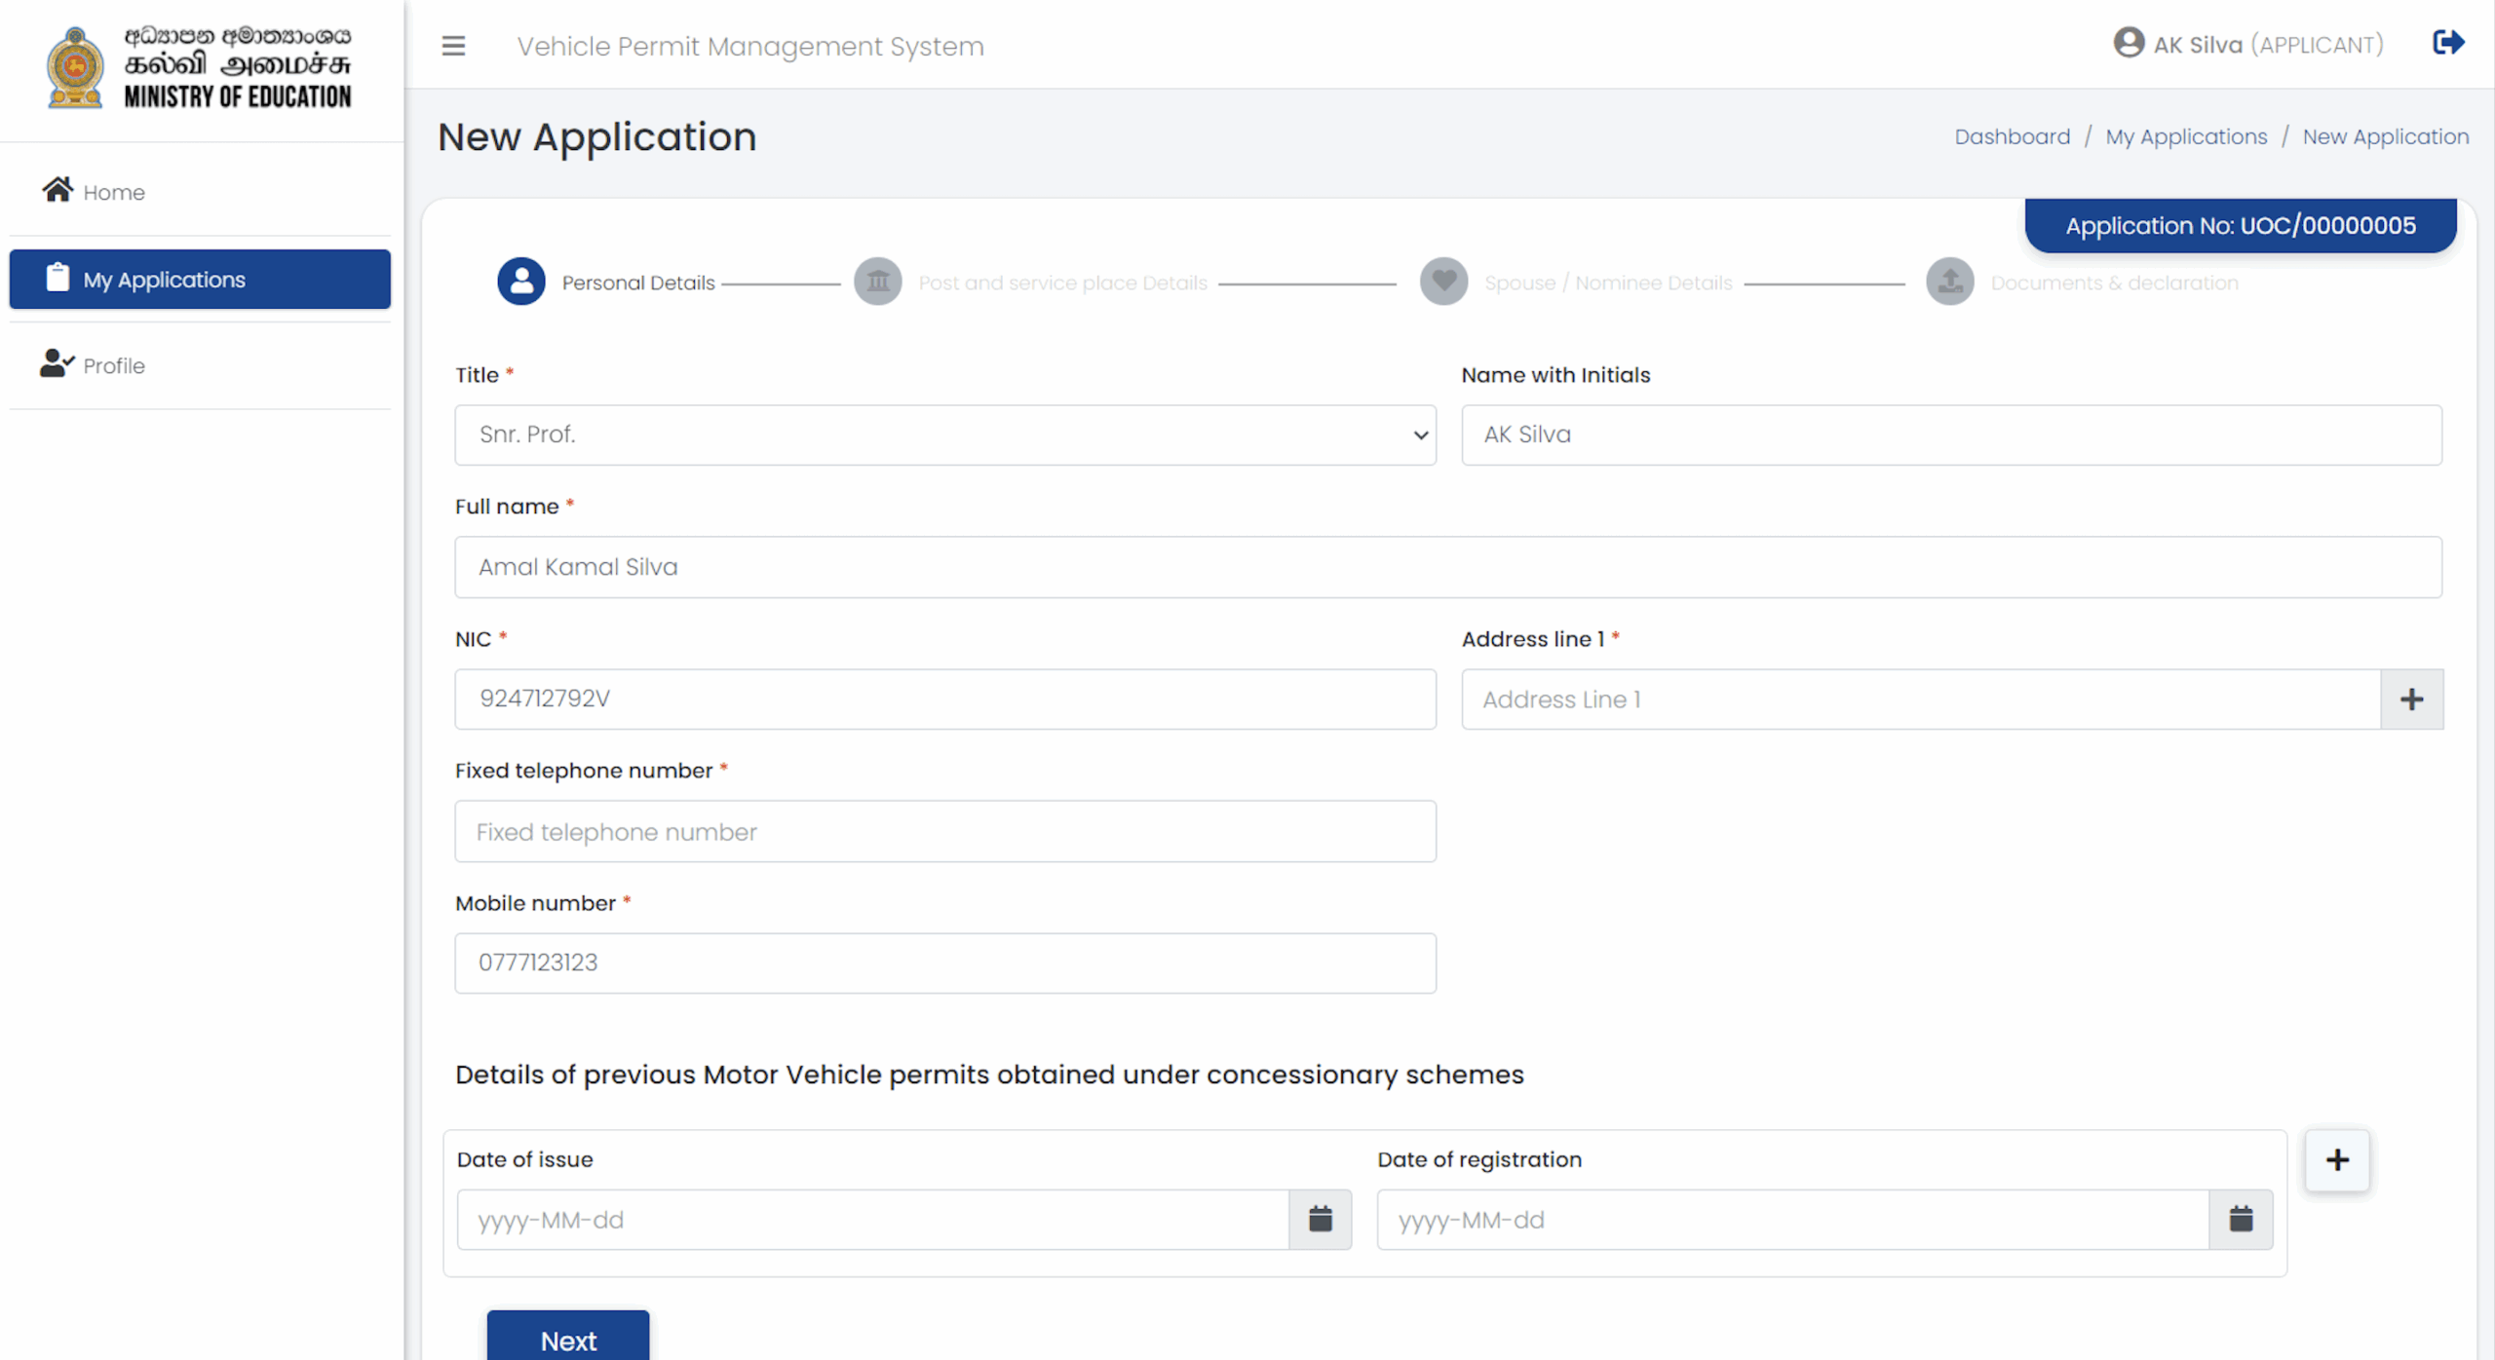Image resolution: width=2495 pixels, height=1360 pixels.
Task: Click the Spouse / Nominee heart icon
Action: (1443, 283)
